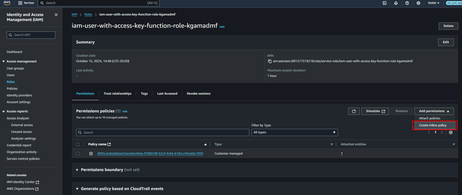Open the settings gear in top bar
Image resolution: width=462 pixels, height=195 pixels.
tap(418, 3)
